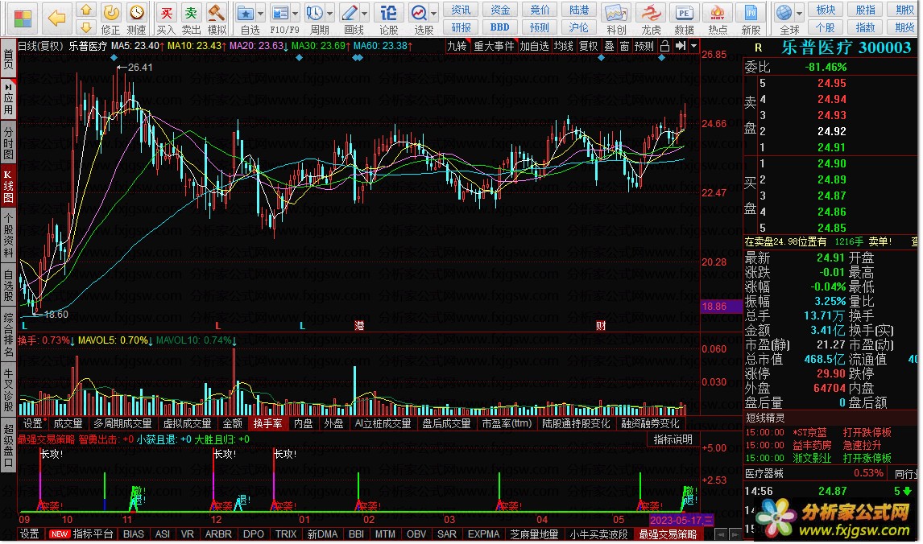Click the 周期 period clock icon

pos(315,13)
